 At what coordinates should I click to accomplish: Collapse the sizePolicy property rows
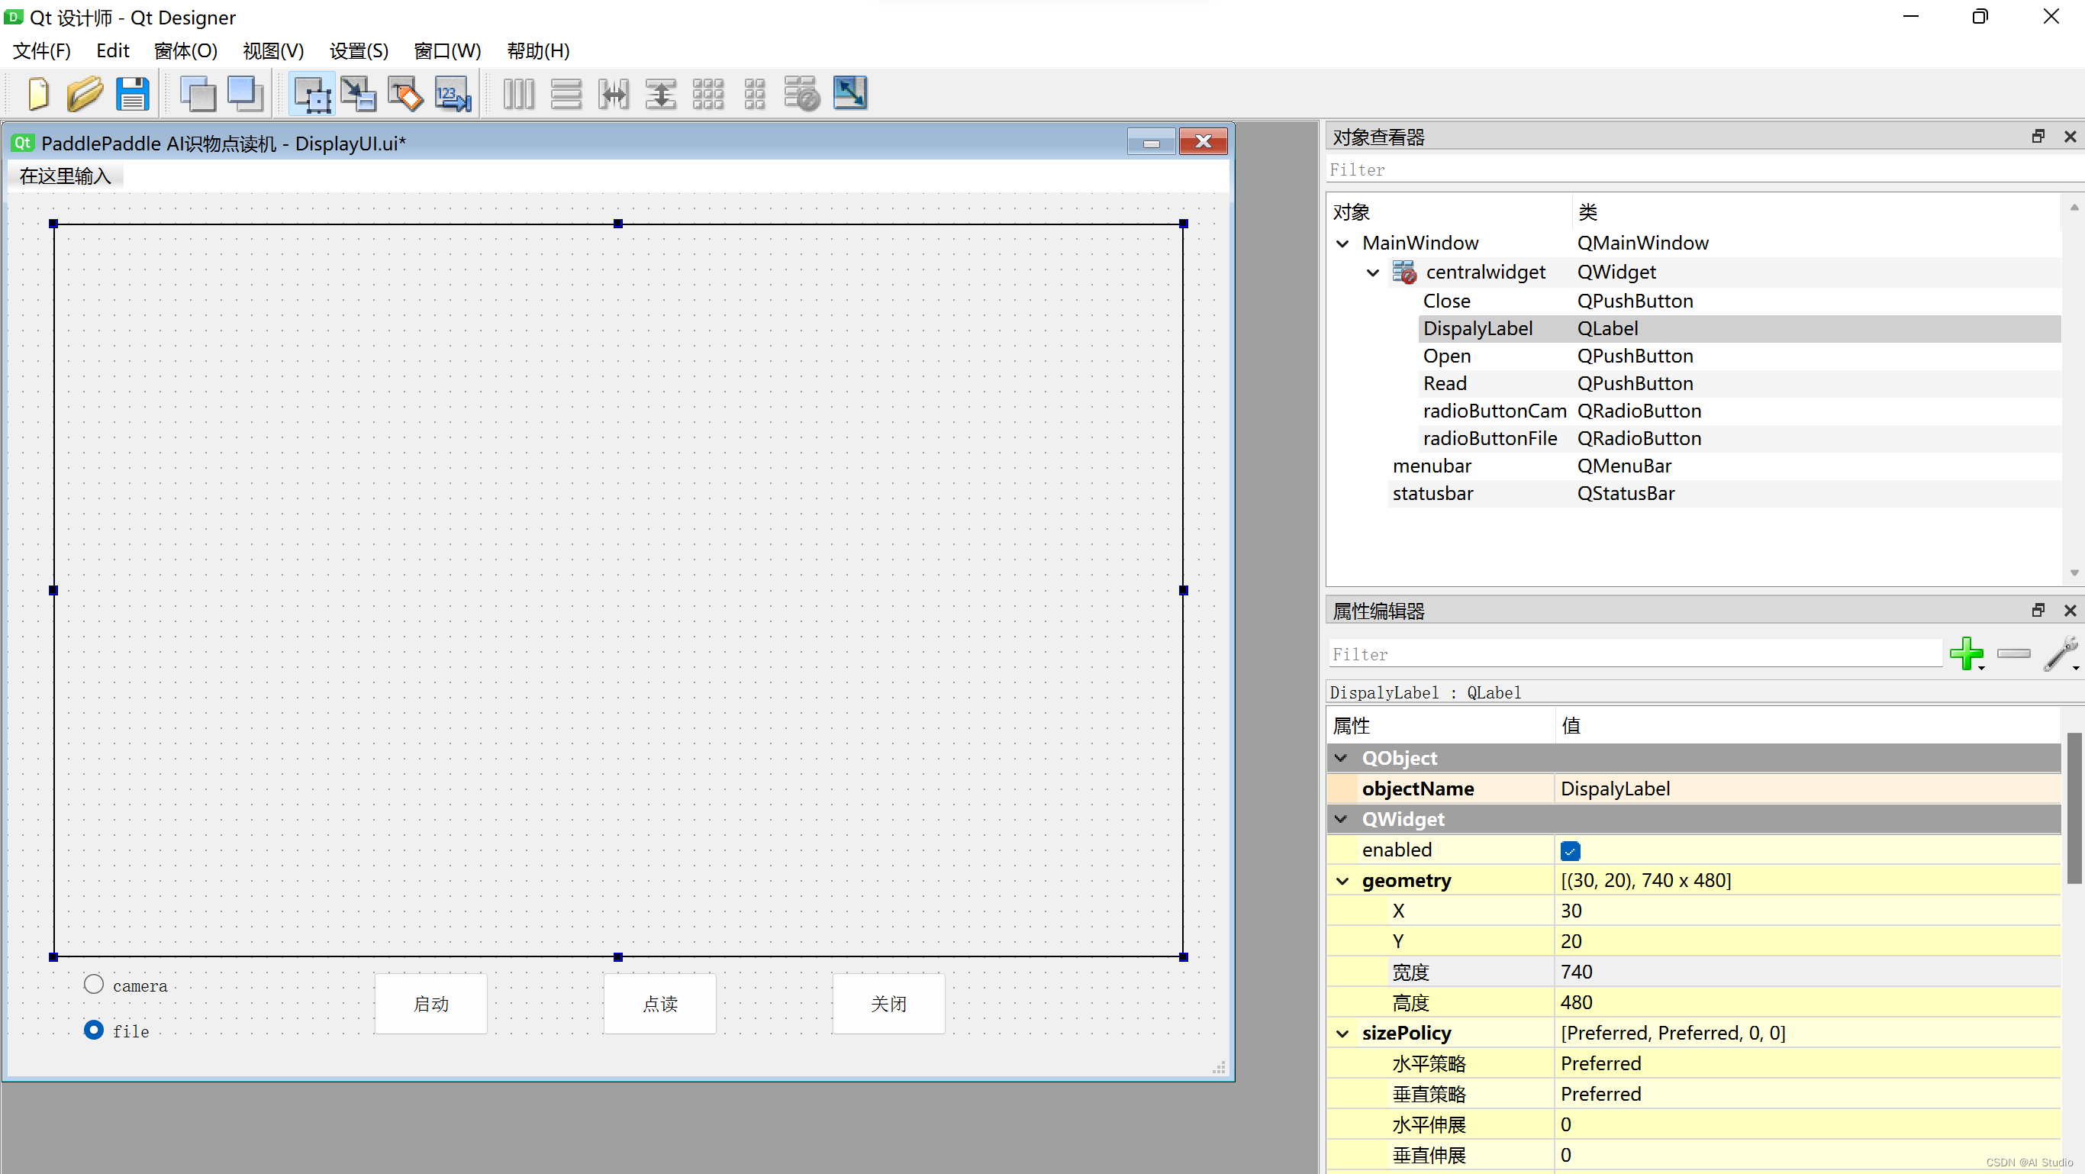[x=1342, y=1034]
